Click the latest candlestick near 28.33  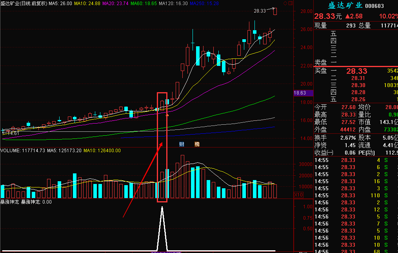(x=275, y=11)
